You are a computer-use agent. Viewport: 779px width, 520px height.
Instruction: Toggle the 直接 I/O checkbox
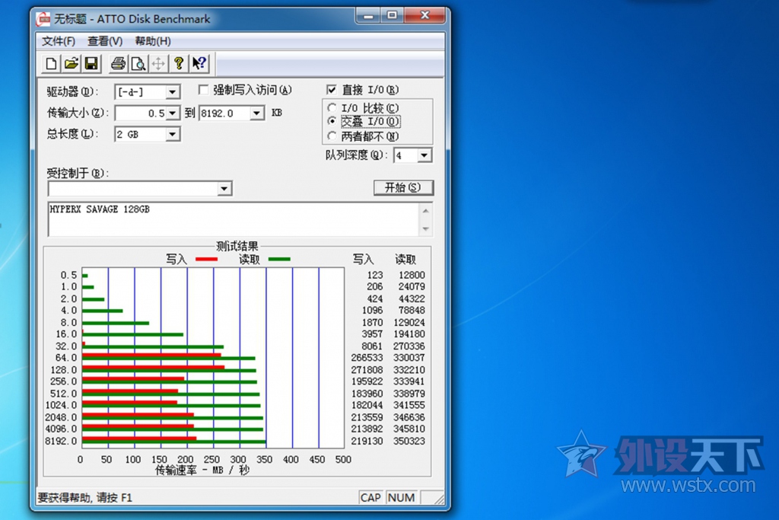332,90
